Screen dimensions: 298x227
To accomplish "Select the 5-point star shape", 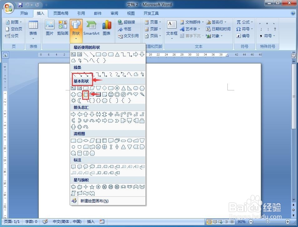I will point(92,187).
